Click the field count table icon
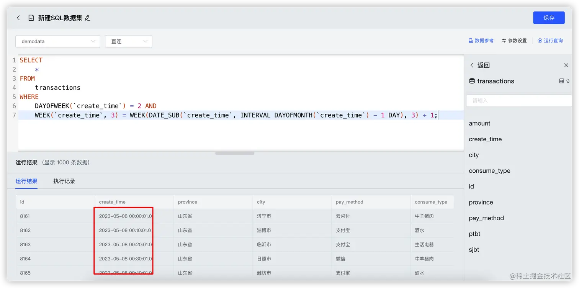This screenshot has width=579, height=288. click(x=561, y=81)
